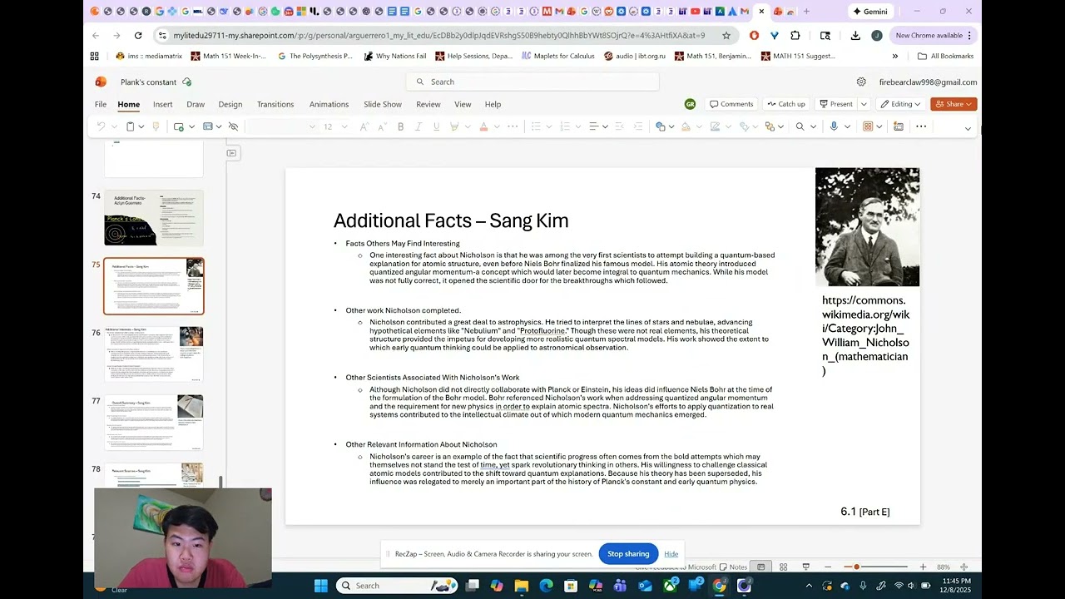Open the File menu
Image resolution: width=1065 pixels, height=599 pixels.
click(101, 104)
